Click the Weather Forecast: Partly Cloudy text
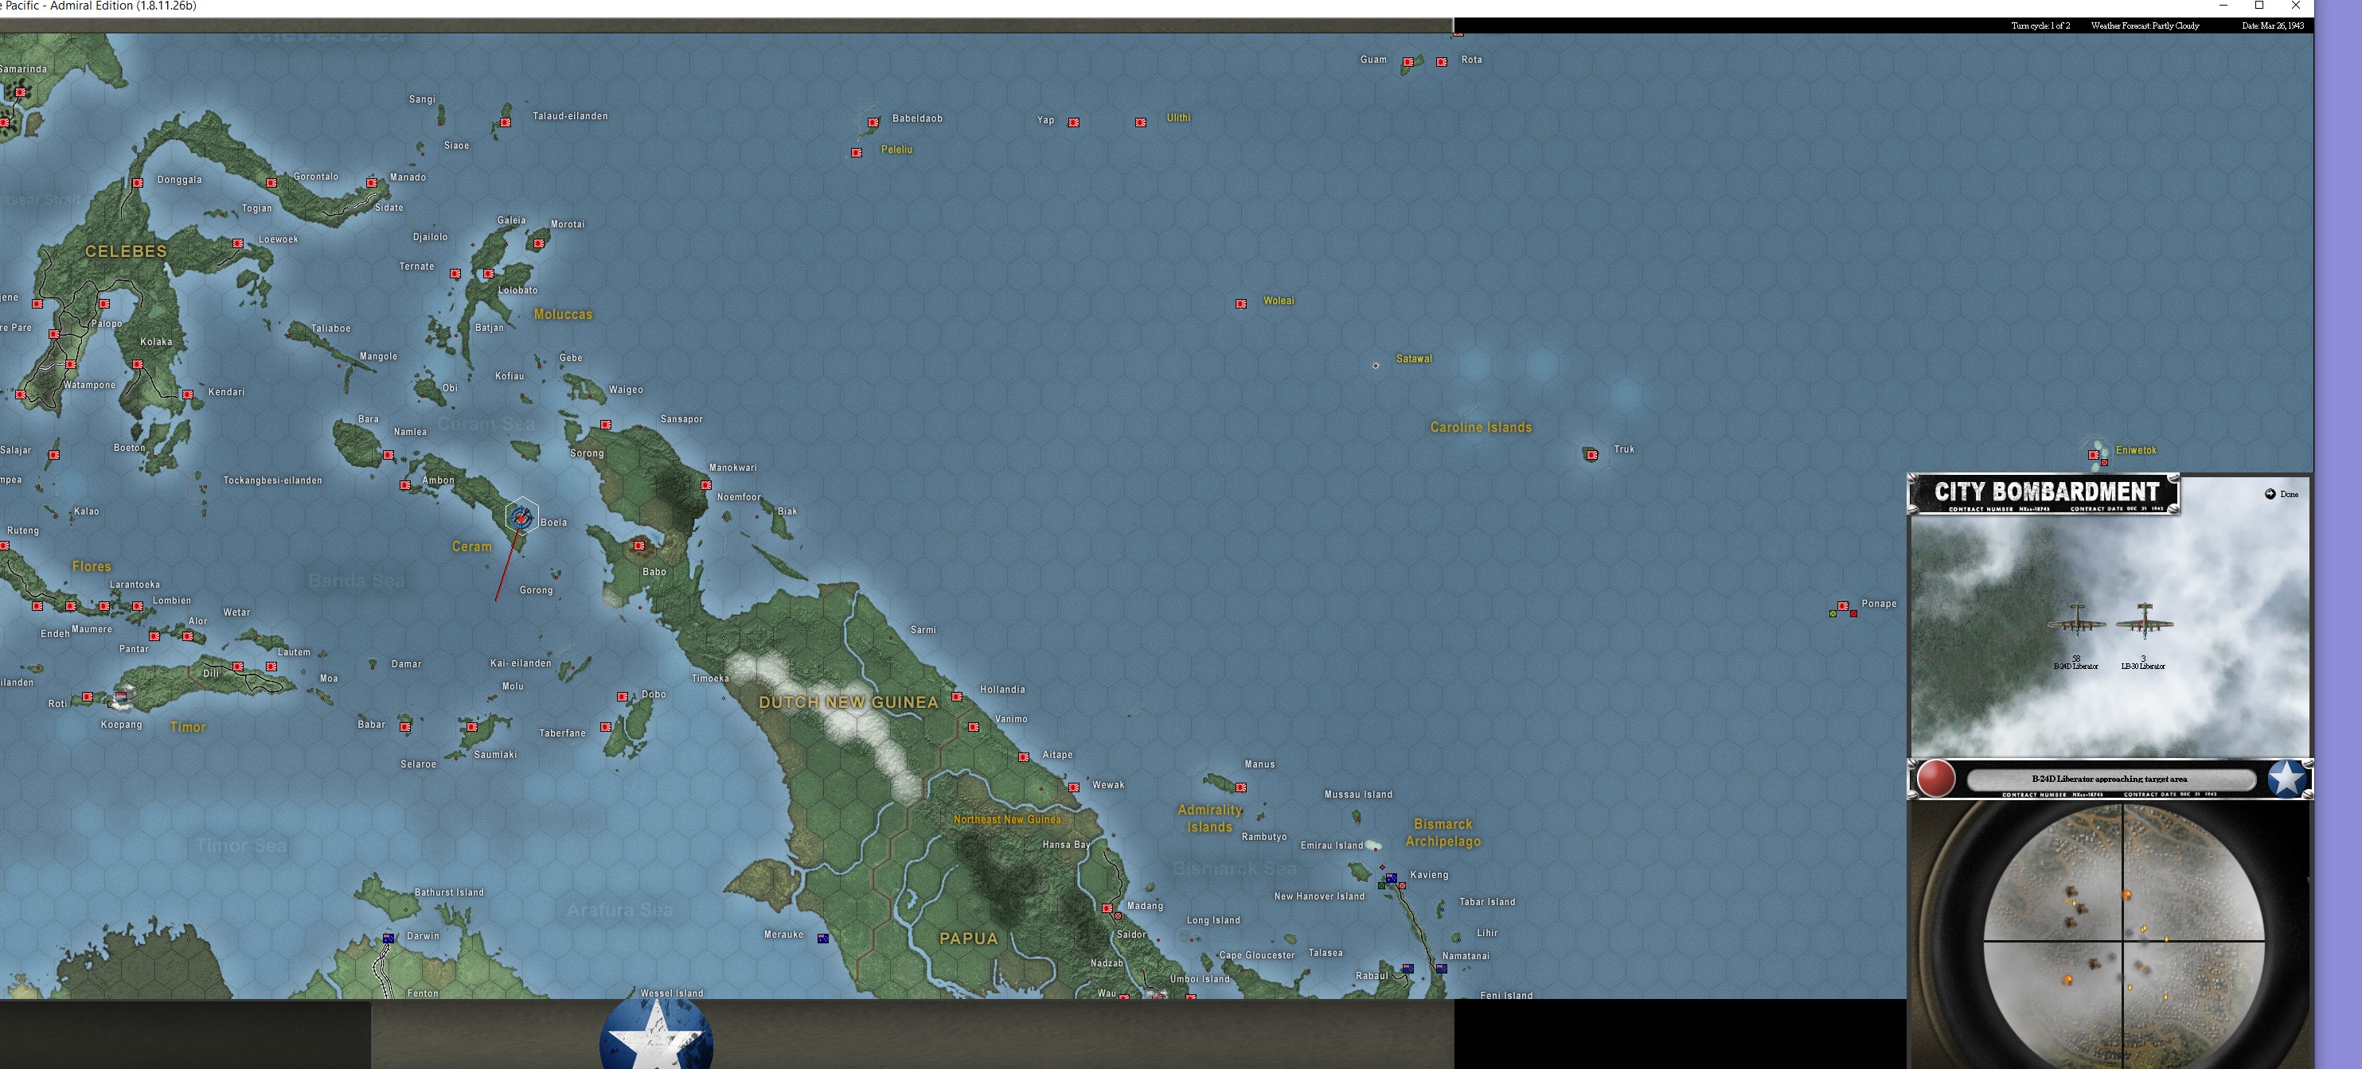 (x=2145, y=25)
